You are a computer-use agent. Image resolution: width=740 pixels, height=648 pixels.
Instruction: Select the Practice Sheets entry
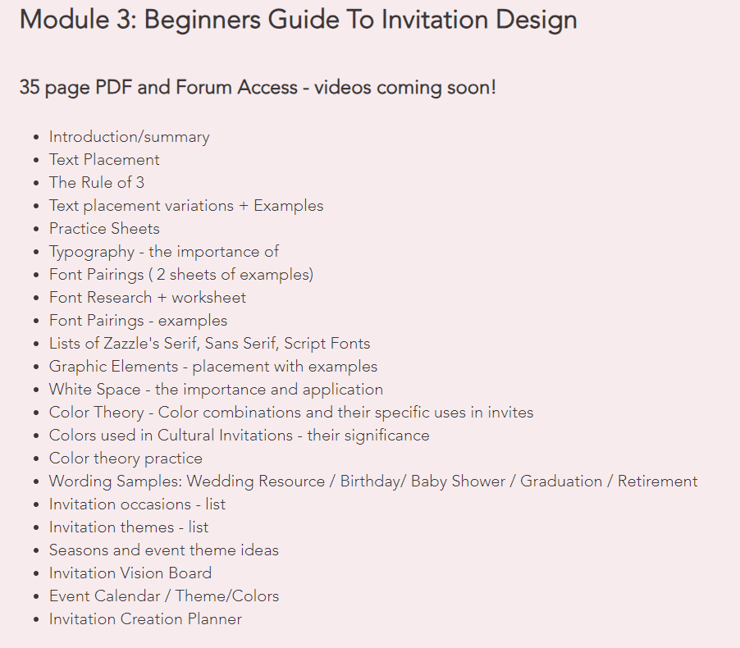104,229
